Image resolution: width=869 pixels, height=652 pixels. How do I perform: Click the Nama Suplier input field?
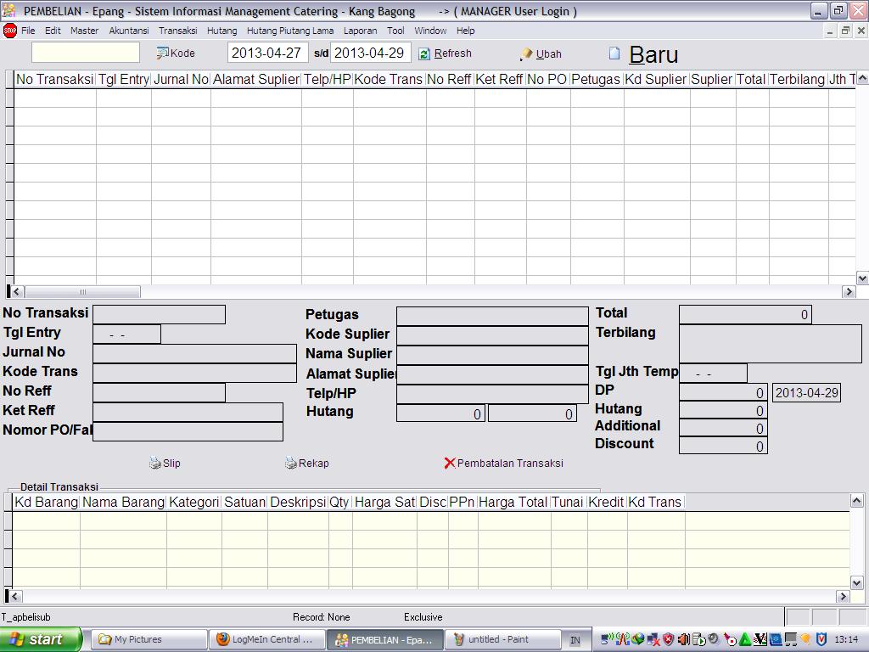[491, 354]
